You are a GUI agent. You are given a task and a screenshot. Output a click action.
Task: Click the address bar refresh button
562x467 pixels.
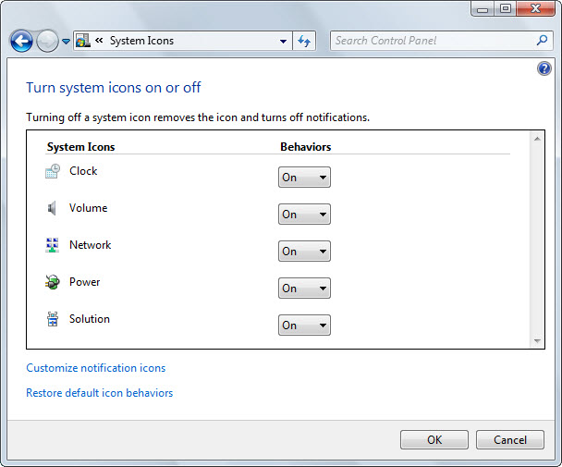(x=304, y=41)
